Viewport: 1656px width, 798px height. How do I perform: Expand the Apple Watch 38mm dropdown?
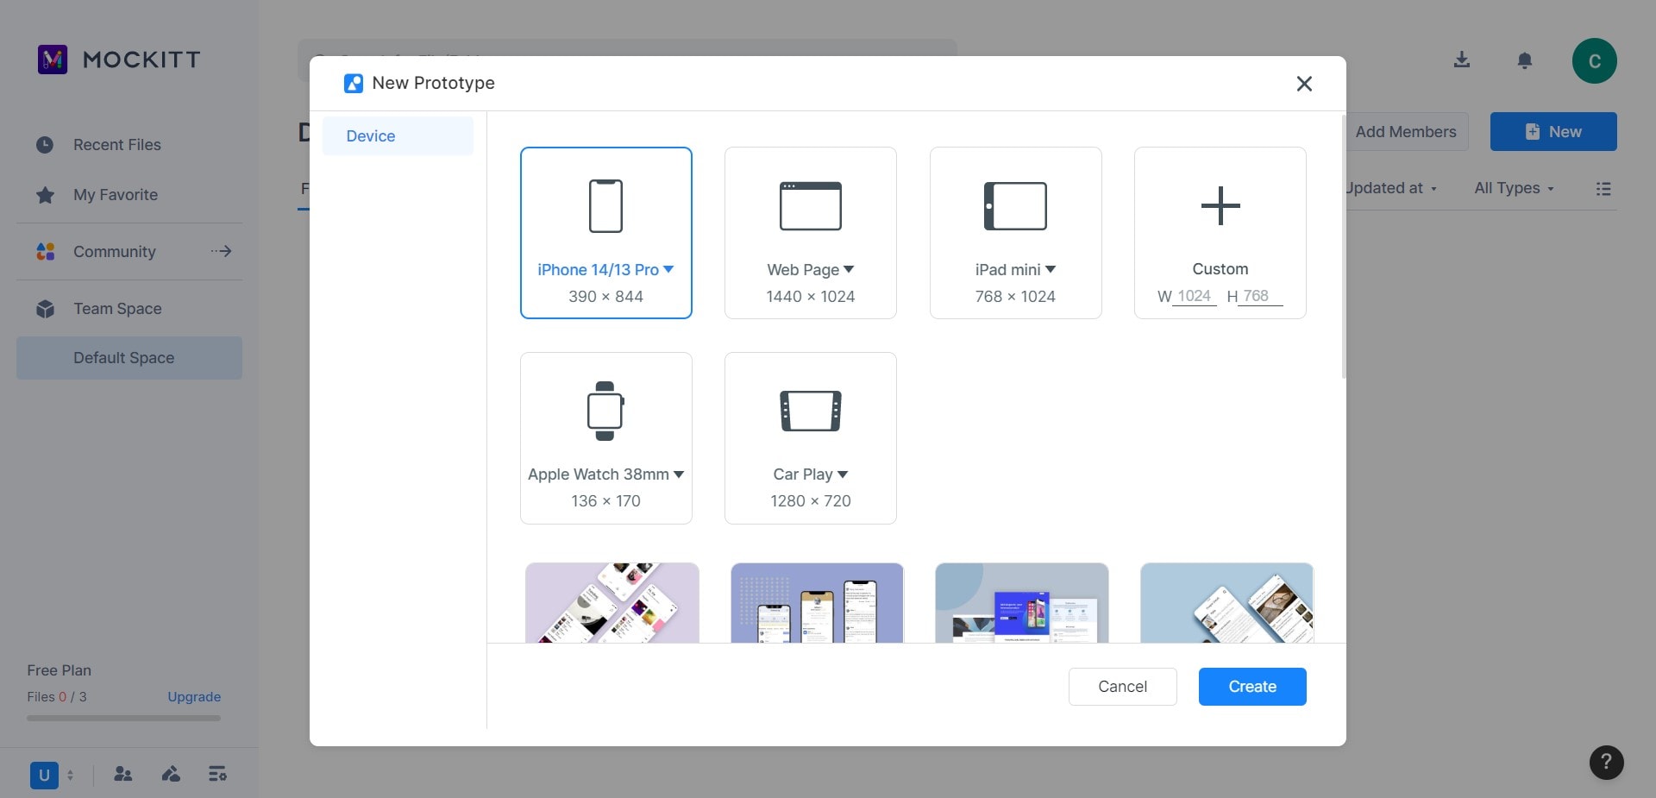[679, 474]
